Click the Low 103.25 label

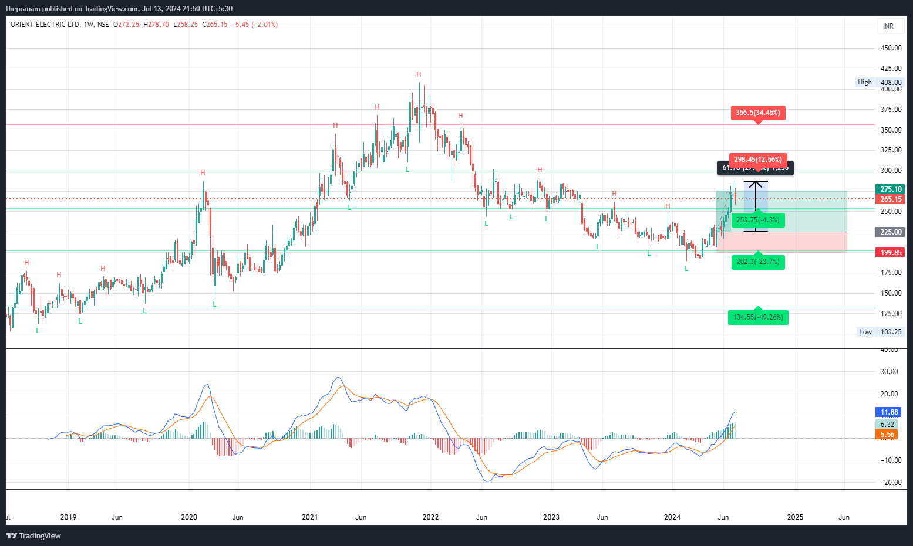tap(880, 332)
